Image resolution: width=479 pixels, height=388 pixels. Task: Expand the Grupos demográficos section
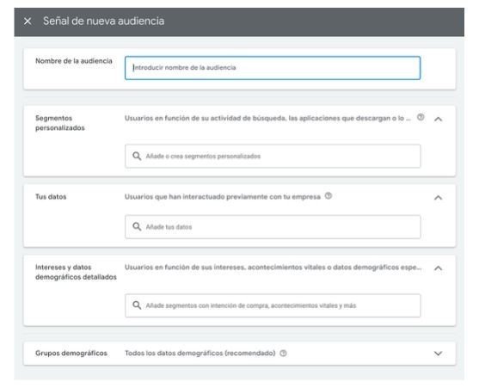point(438,354)
